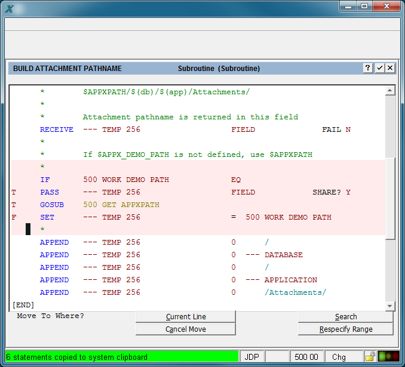Click comment '$APPXPATH/$(db)/$(app)/Attachments/'
Screen dimensions: 405x367
coord(166,92)
